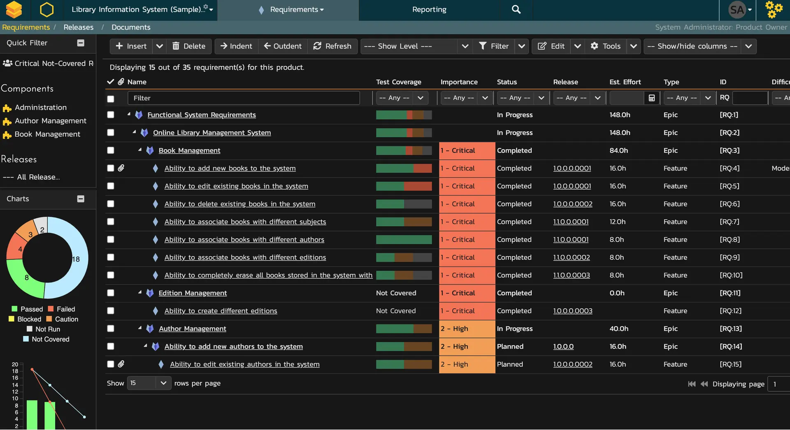Screen dimensions: 790x430
Task: Check the box for Book Management row
Action: click(x=111, y=150)
